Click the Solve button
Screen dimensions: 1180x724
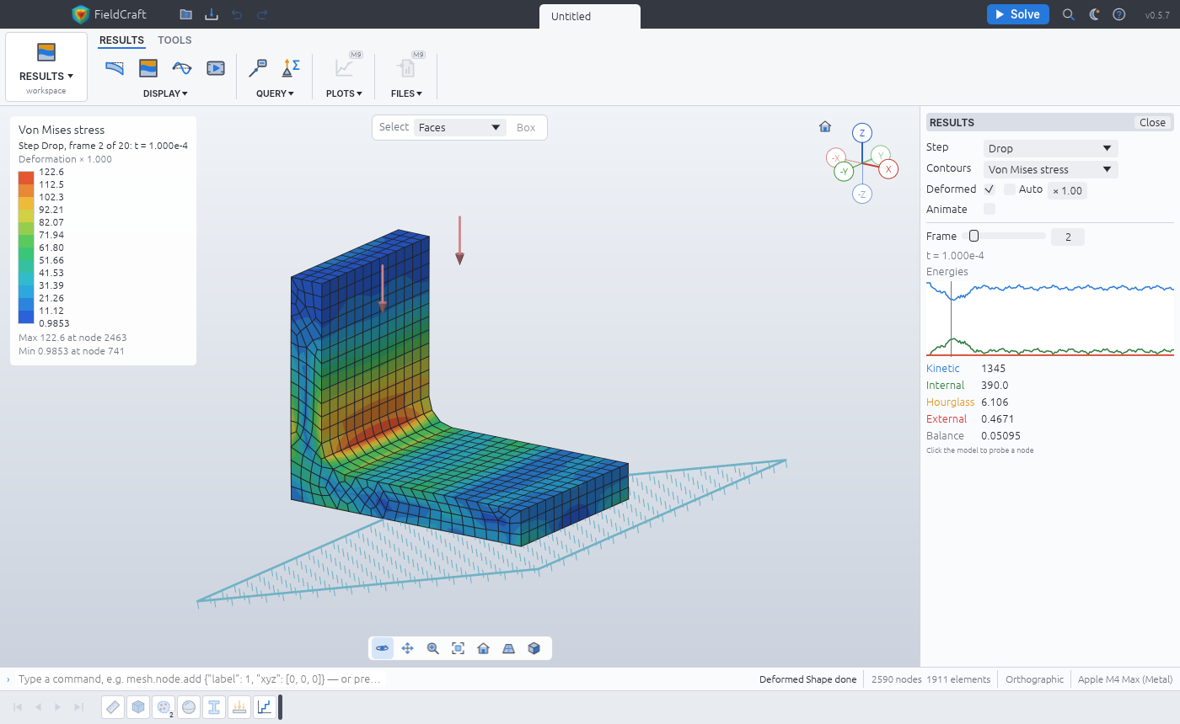[1018, 14]
